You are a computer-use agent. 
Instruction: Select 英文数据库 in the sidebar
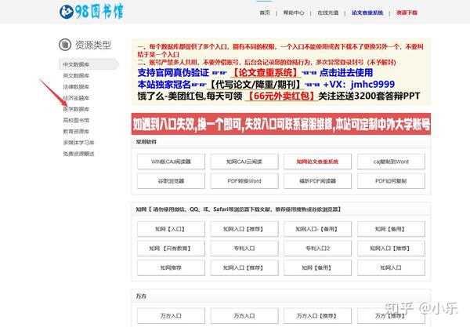click(76, 75)
